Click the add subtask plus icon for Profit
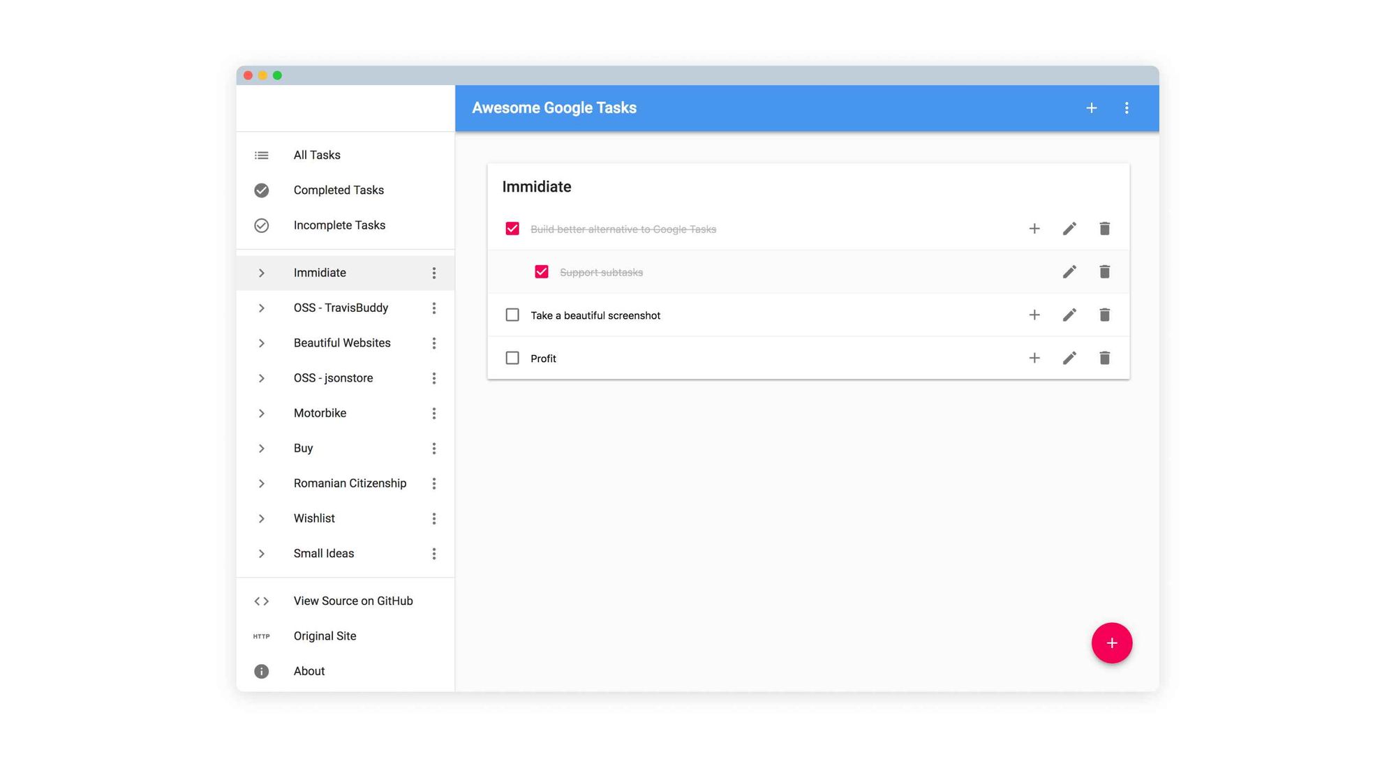 click(x=1034, y=358)
